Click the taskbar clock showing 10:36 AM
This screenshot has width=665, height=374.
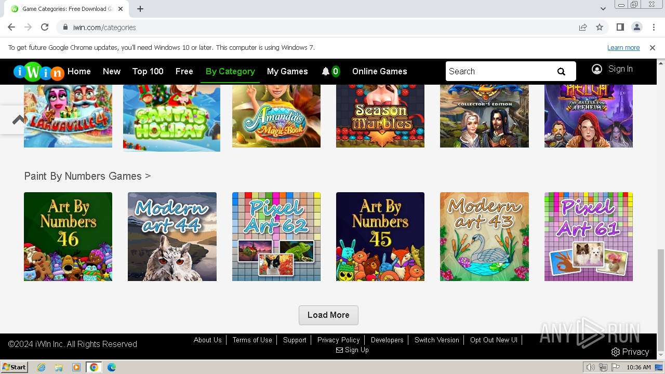[639, 367]
